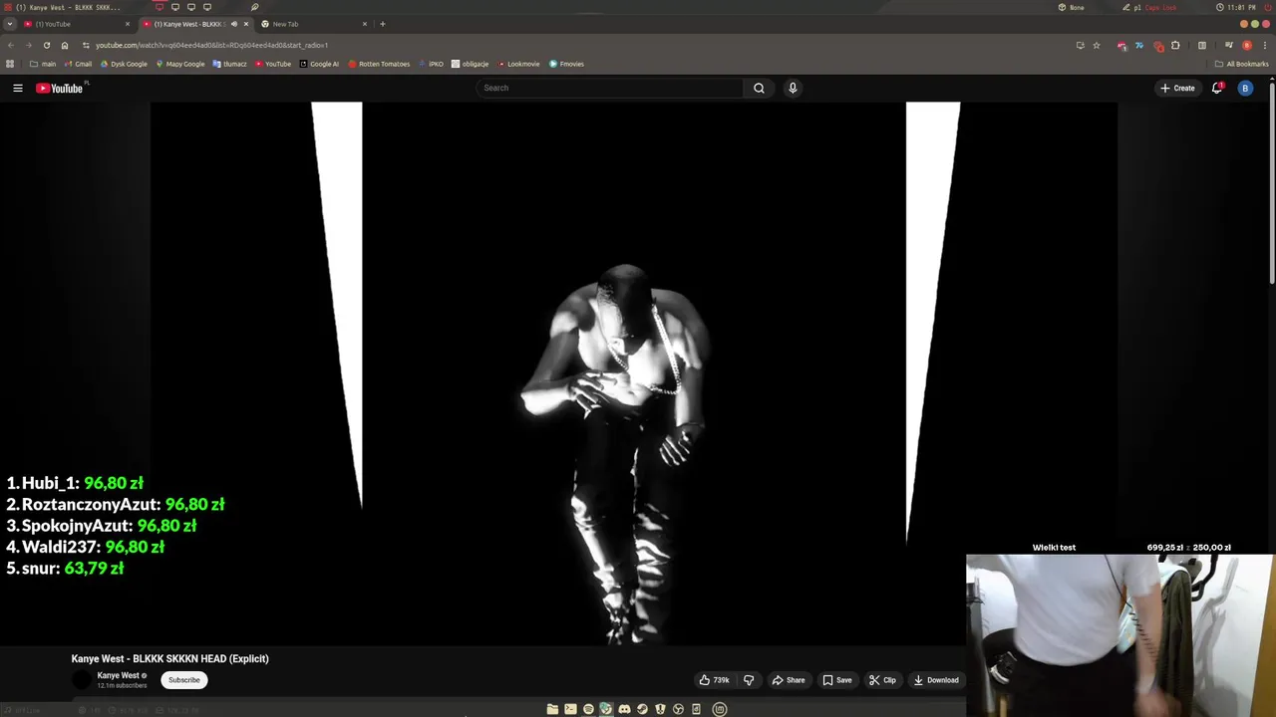Open Mapy Google bookmark

click(180, 64)
